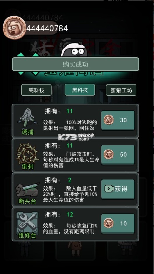Switch to the 高科技 tab
Screen dimensions: 154x274
(36, 90)
